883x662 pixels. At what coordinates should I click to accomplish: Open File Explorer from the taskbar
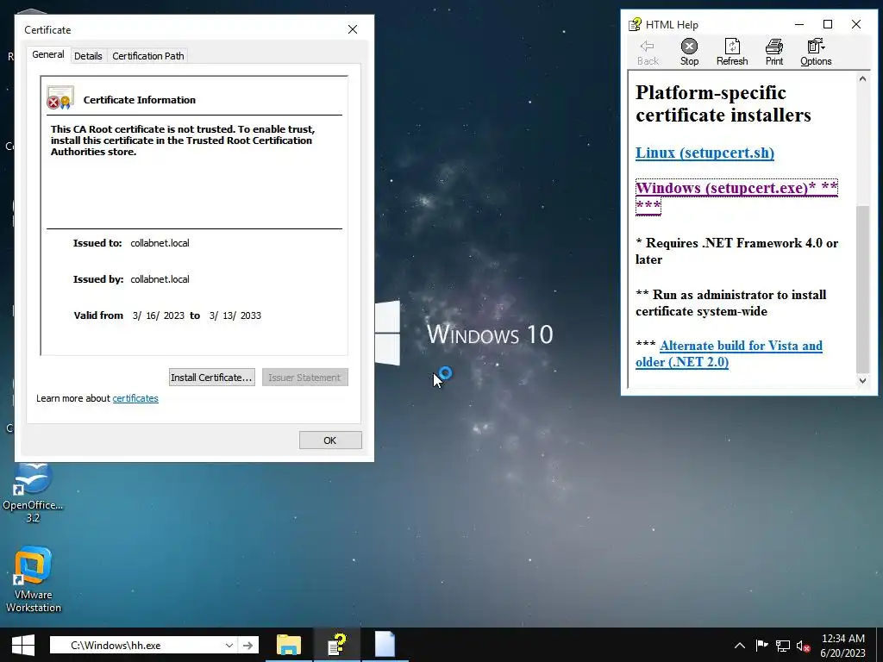pyautogui.click(x=288, y=645)
